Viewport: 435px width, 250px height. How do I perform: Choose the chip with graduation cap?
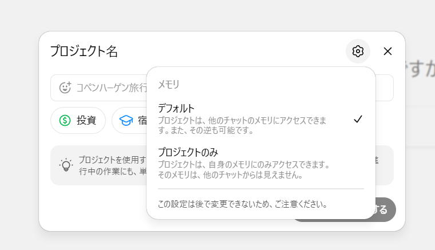click(x=129, y=120)
